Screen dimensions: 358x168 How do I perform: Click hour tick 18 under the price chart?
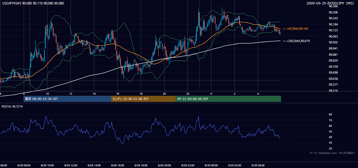141,94
